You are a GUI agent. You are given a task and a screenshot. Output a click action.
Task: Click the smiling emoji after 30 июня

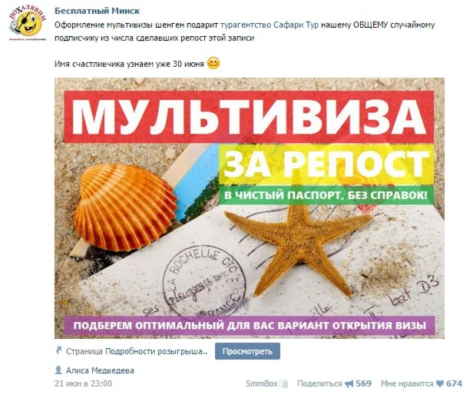(x=213, y=63)
